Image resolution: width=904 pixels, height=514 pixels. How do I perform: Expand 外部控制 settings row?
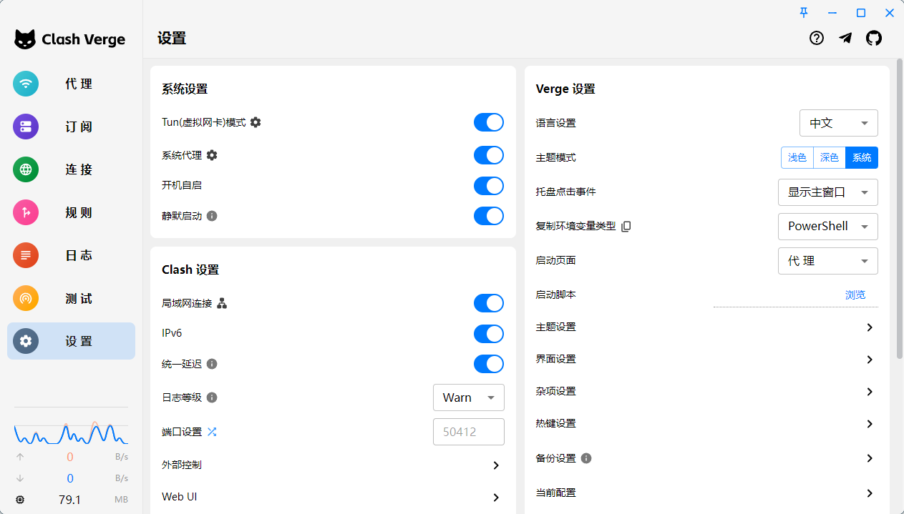pyautogui.click(x=333, y=465)
